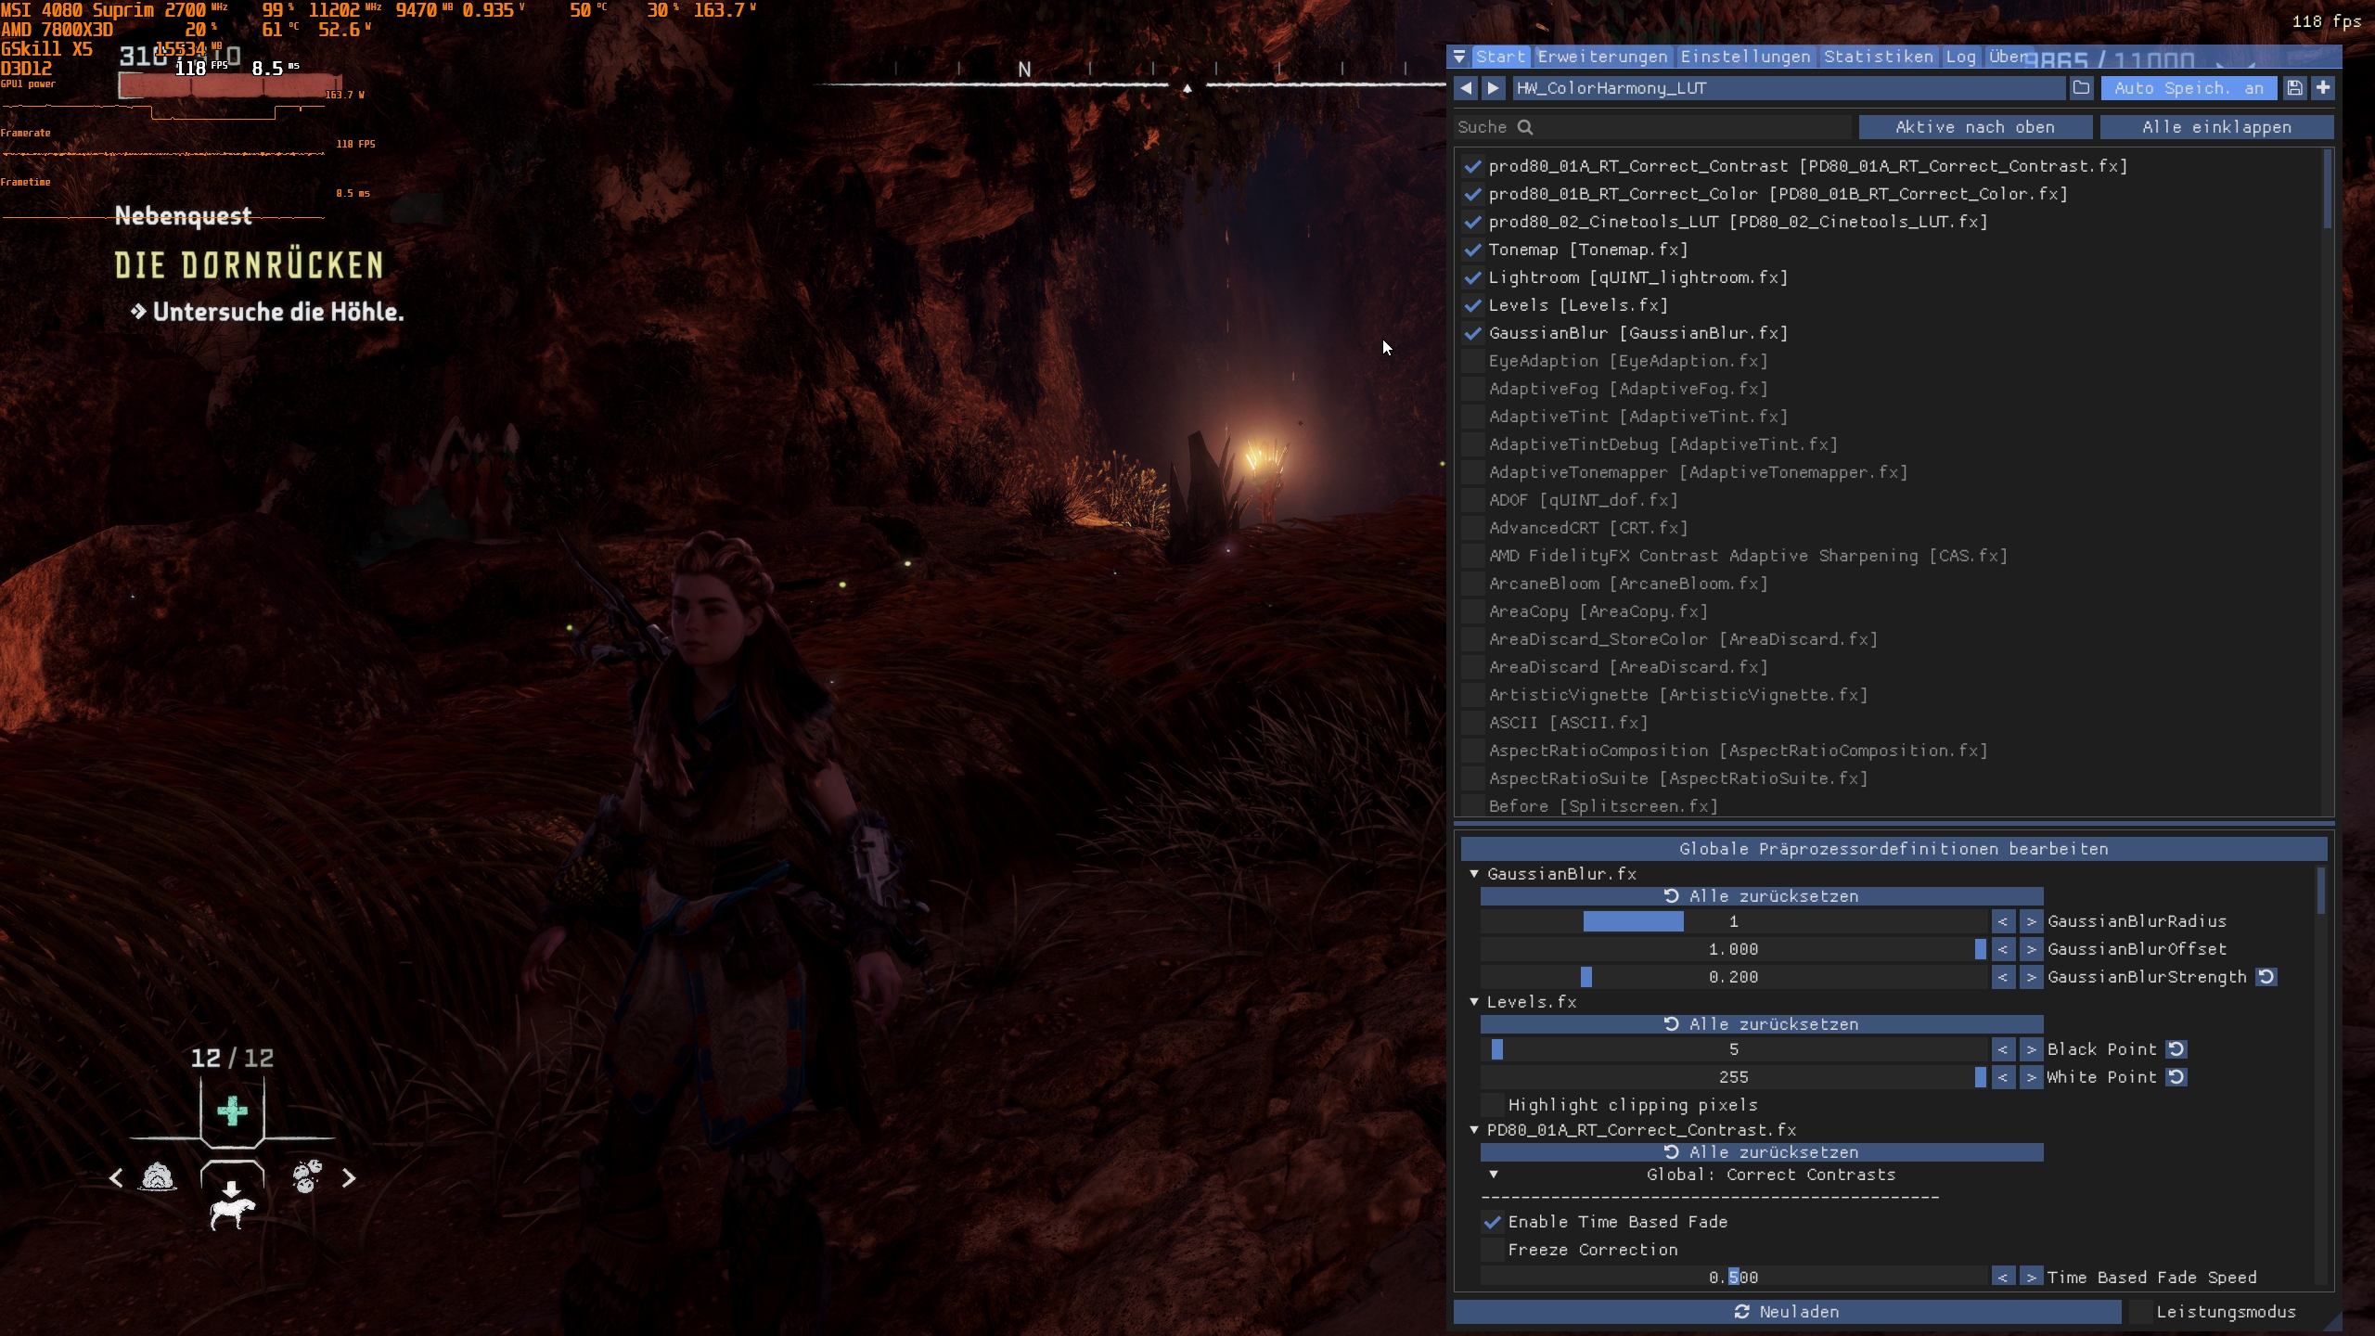
Task: Open preset folder browse icon
Action: point(2081,88)
